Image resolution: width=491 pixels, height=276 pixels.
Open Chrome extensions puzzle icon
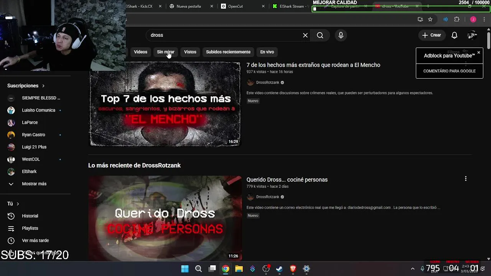coord(457,20)
